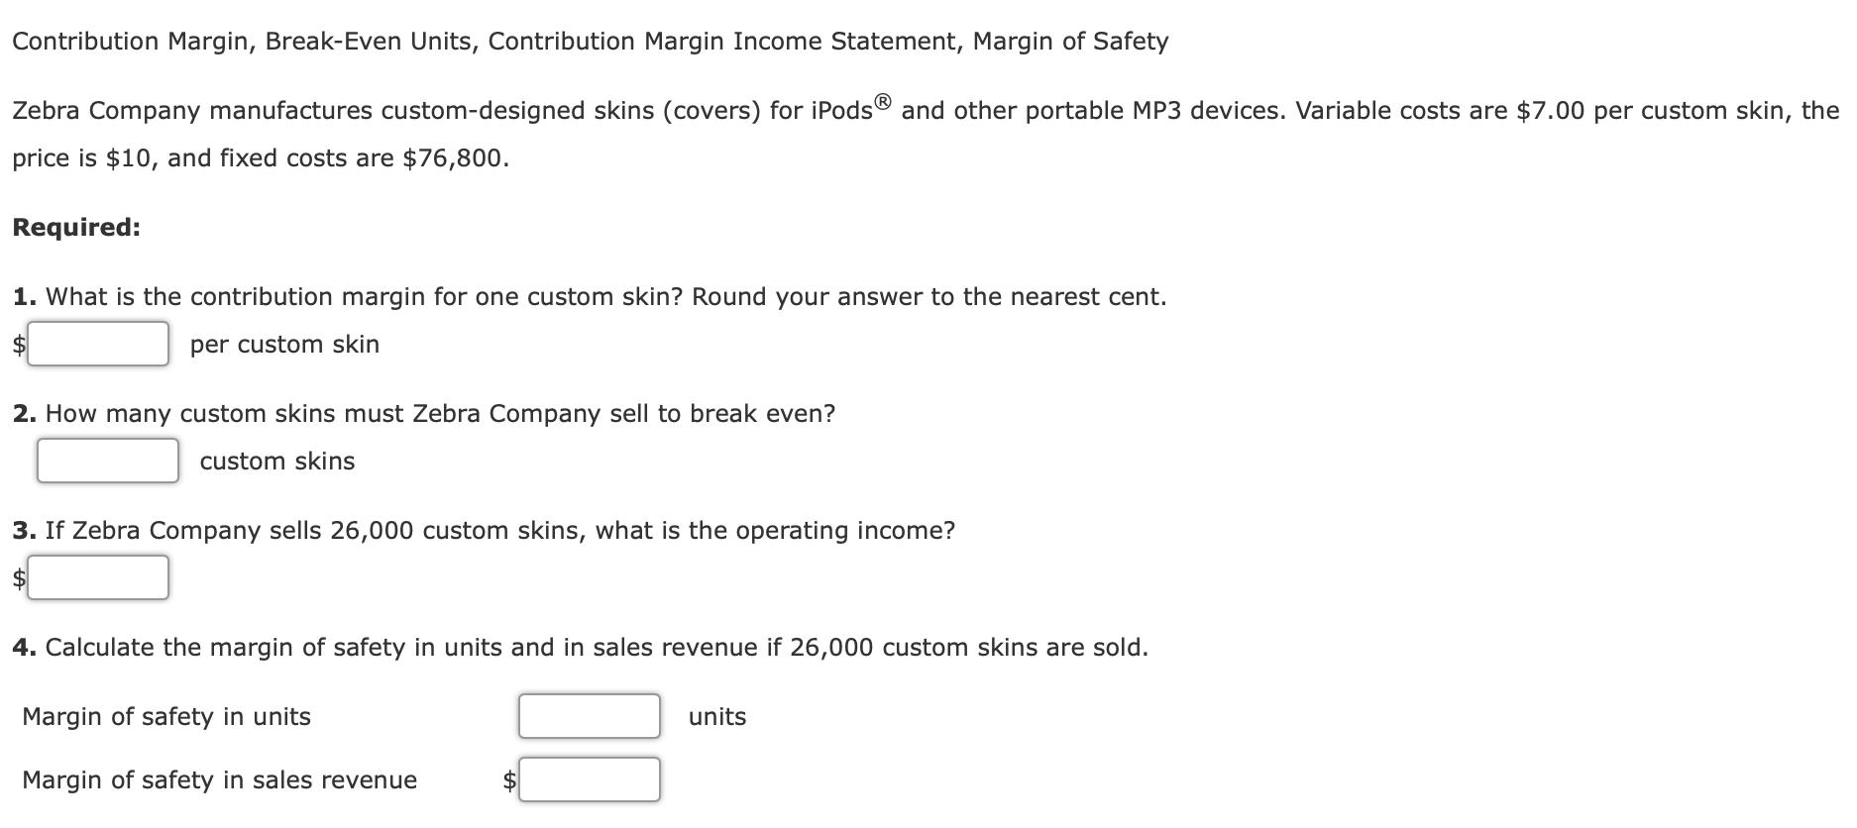Click the break-even custom skins input field
This screenshot has width=1857, height=828.
[107, 460]
